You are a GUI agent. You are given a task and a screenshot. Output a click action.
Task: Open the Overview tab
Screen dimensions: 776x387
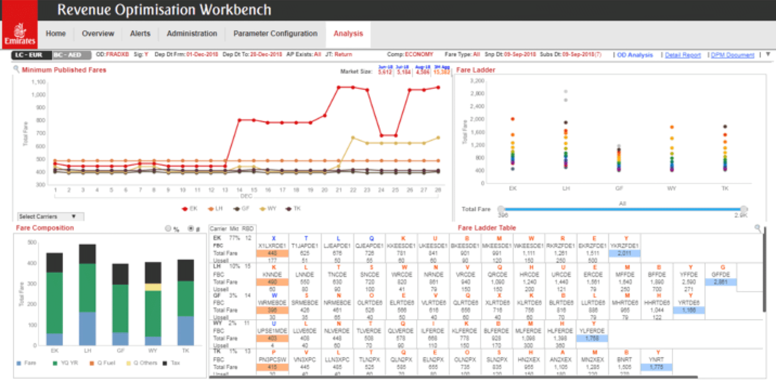pos(98,33)
